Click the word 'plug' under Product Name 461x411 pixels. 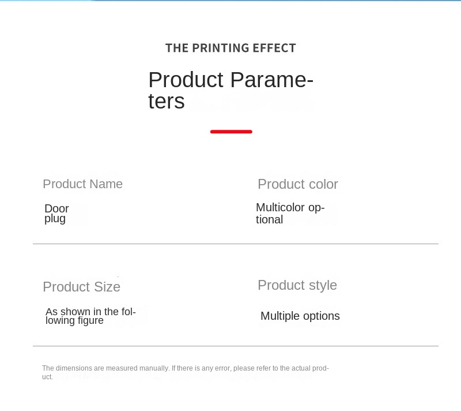click(55, 219)
